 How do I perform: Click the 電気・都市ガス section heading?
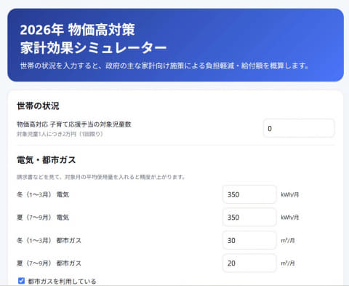[47, 160]
